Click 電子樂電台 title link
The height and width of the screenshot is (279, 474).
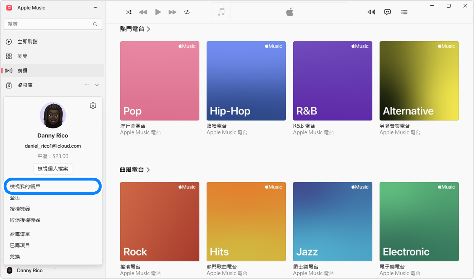pos(392,267)
